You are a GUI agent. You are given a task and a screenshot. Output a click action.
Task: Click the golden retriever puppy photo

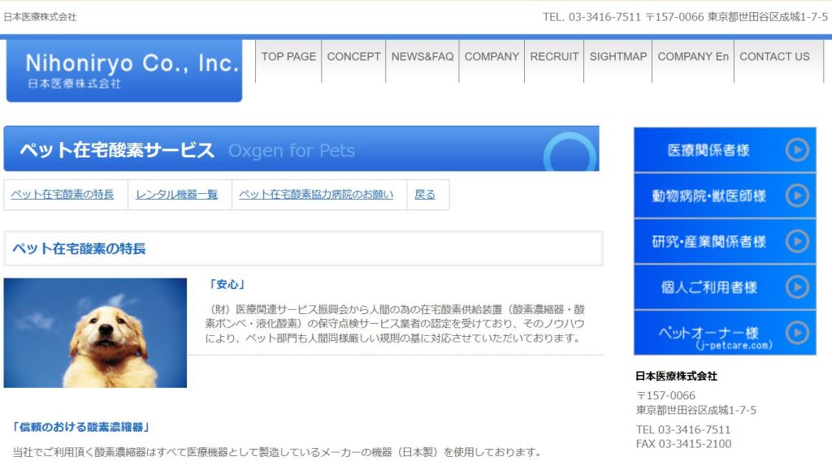[96, 333]
